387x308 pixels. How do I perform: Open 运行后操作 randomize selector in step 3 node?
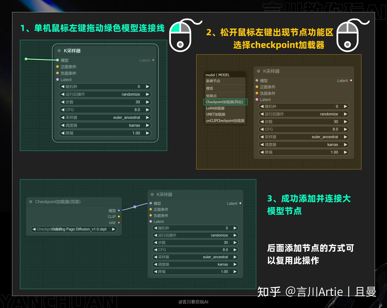tap(195, 235)
